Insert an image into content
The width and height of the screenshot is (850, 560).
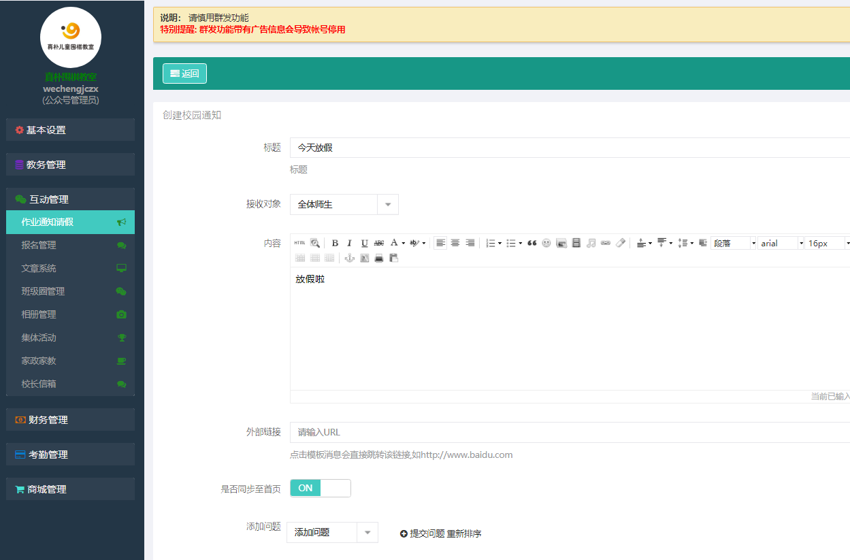point(561,243)
